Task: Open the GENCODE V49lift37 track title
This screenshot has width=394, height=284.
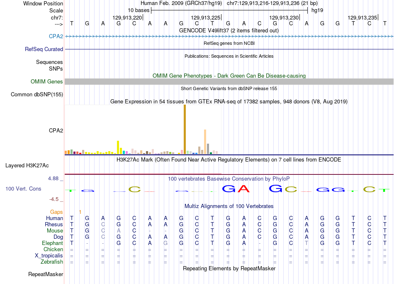Action: [x=229, y=30]
